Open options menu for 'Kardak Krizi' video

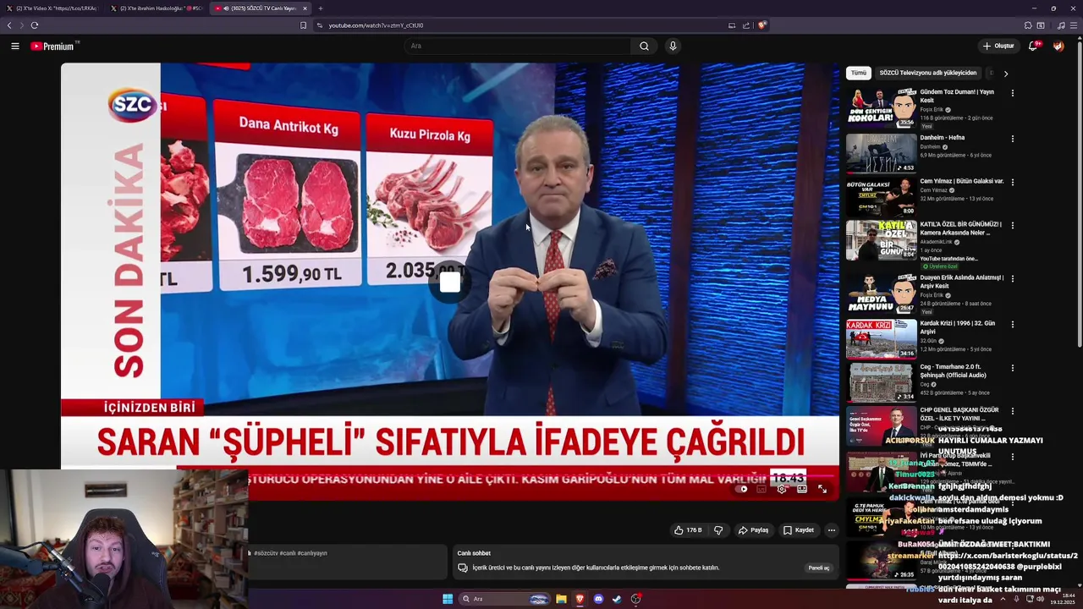[1012, 324]
